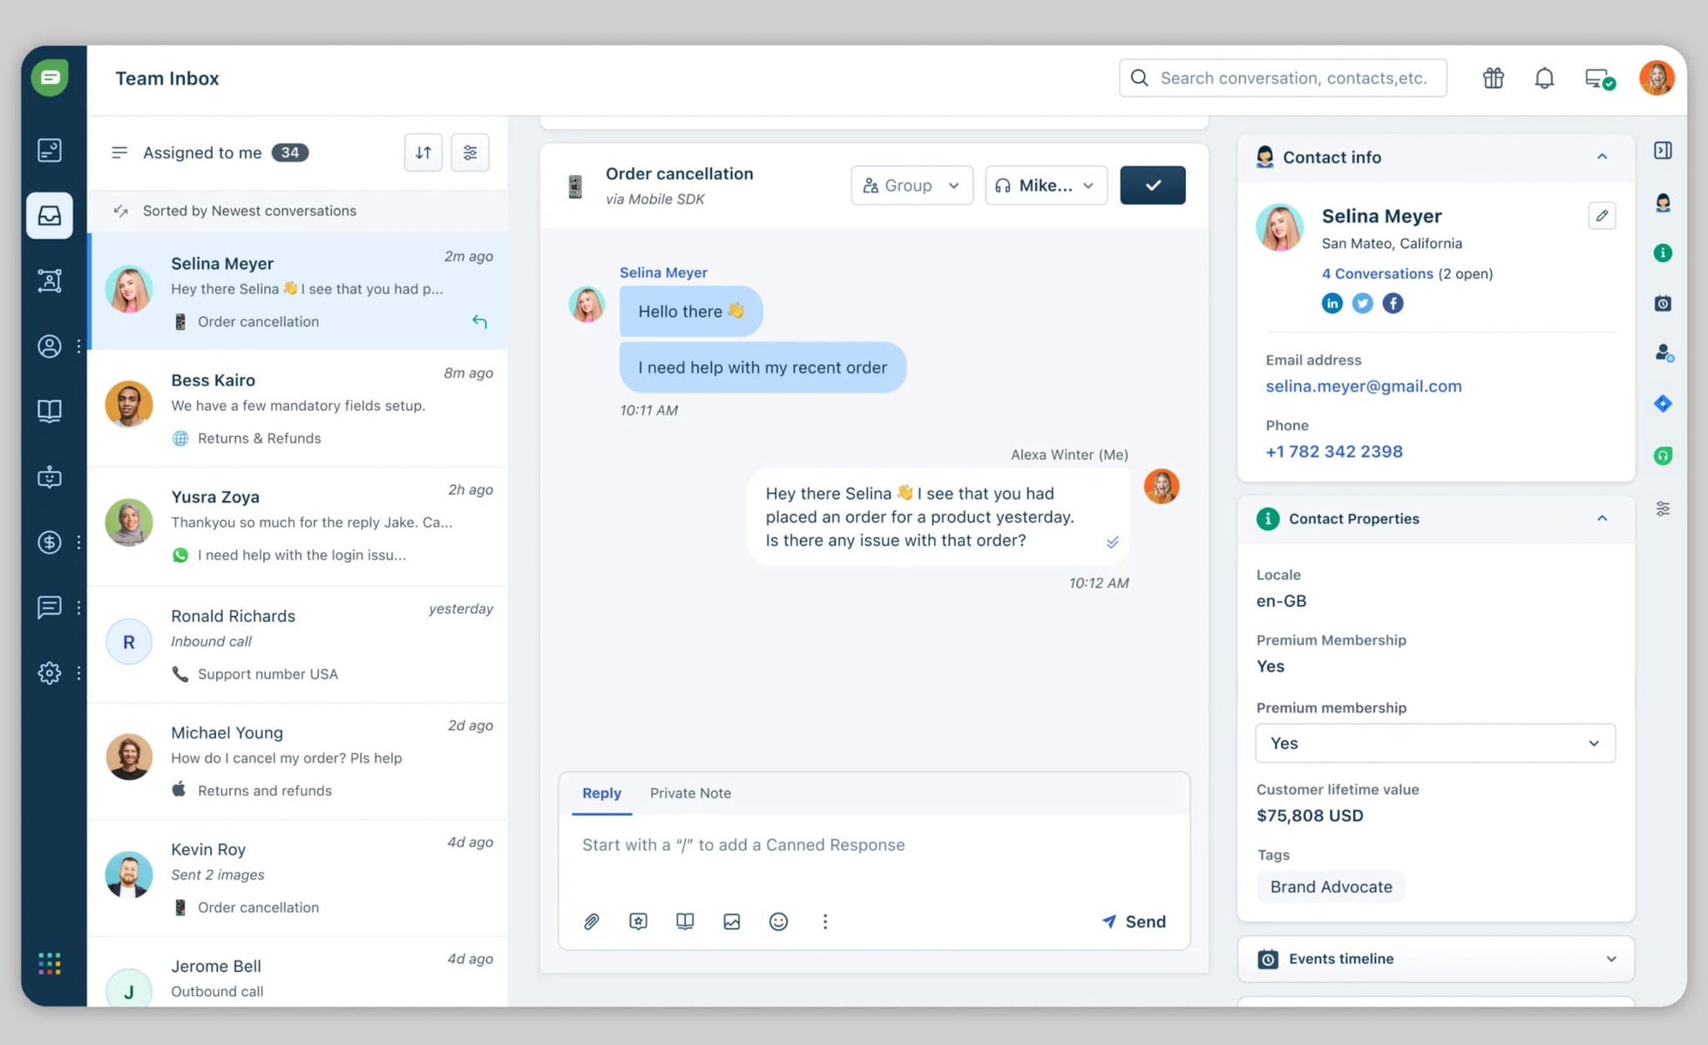
Task: Select Selina Meyer's conversation in the list
Action: [298, 291]
